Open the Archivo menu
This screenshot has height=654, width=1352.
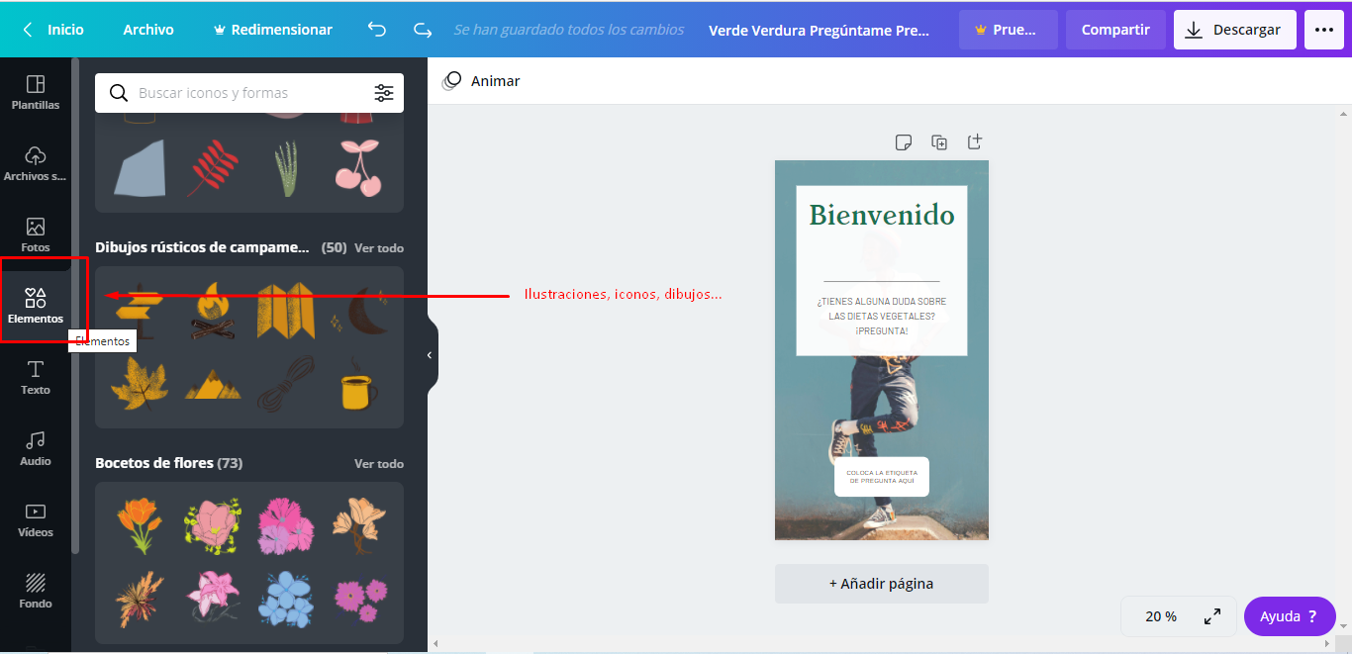148,30
